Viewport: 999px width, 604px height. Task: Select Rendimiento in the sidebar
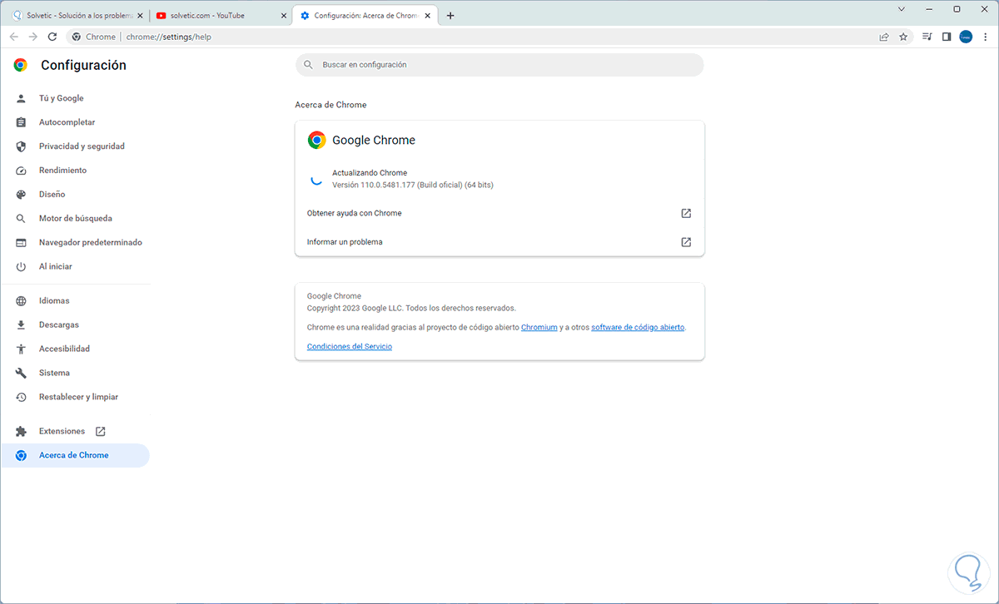62,171
